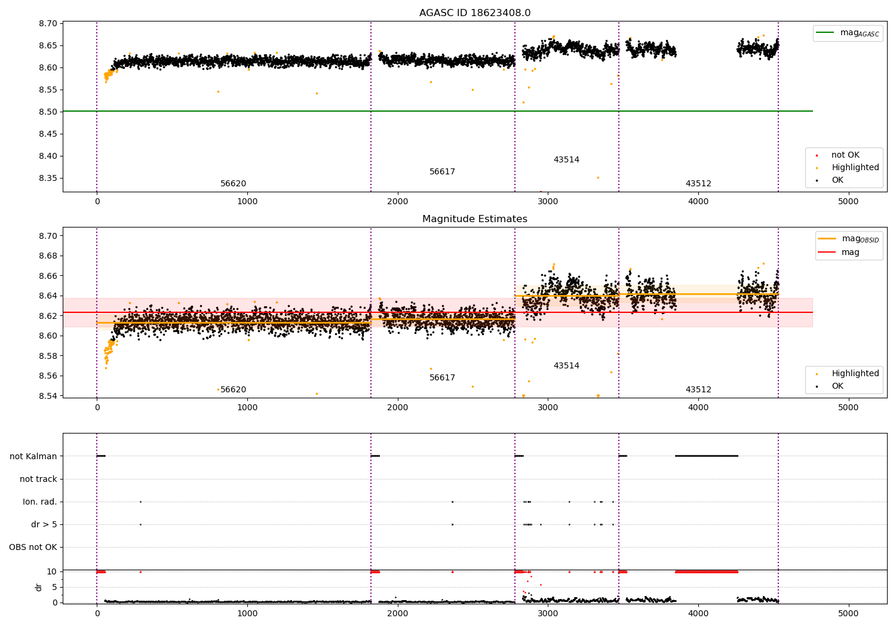The height and width of the screenshot is (627, 896).
Task: Click the 8.35 tick label on top plot
Action: coord(47,178)
